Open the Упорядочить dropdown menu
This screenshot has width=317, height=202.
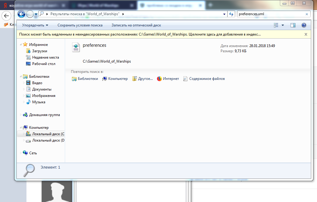[x=35, y=25]
